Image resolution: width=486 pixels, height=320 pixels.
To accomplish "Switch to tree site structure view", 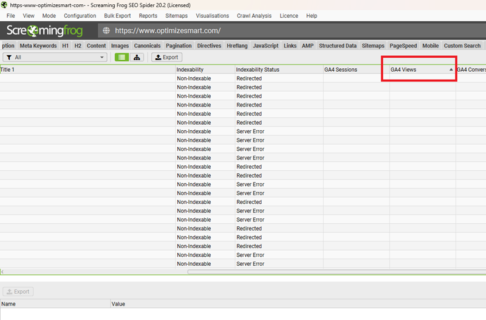I will (x=137, y=57).
